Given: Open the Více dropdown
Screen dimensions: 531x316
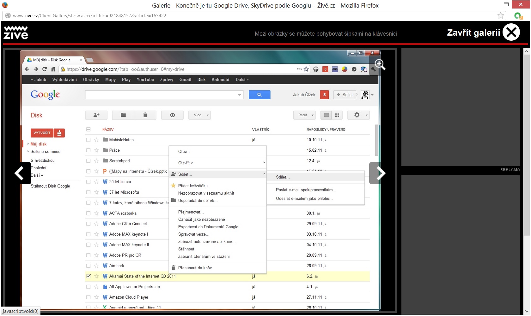Looking at the screenshot, I should coord(200,115).
